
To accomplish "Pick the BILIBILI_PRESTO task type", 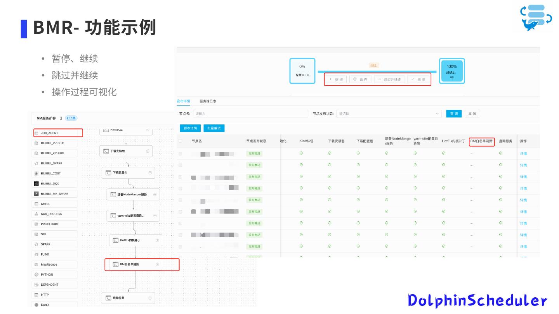I will click(54, 143).
